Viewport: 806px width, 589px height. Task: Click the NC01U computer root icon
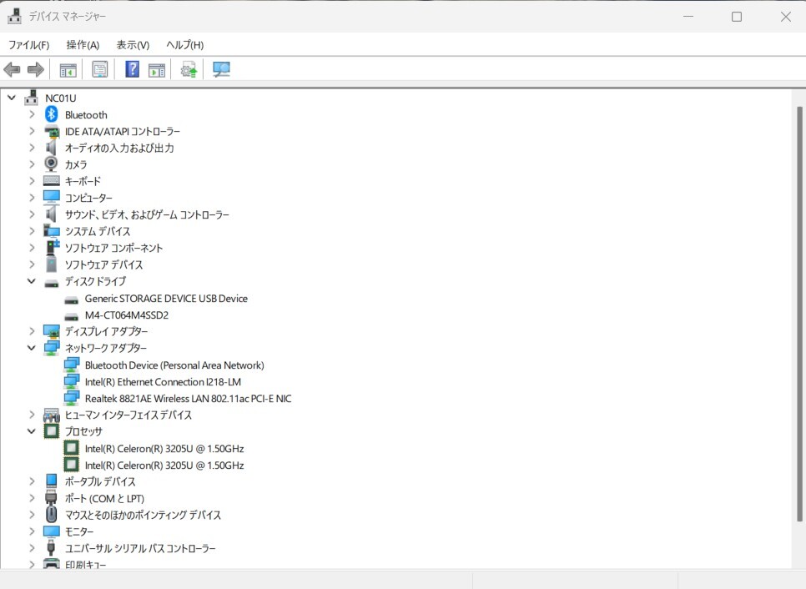tap(32, 98)
